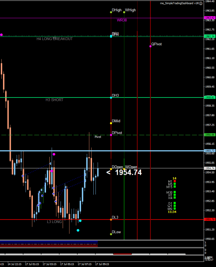216x267 pixels.
Task: Click the 1954.74 current price label
Action: click(x=128, y=173)
